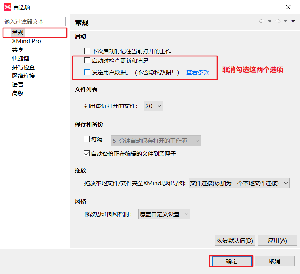The image size is (300, 274).
Task: Select 共享 in the preferences tree
Action: coord(18,50)
